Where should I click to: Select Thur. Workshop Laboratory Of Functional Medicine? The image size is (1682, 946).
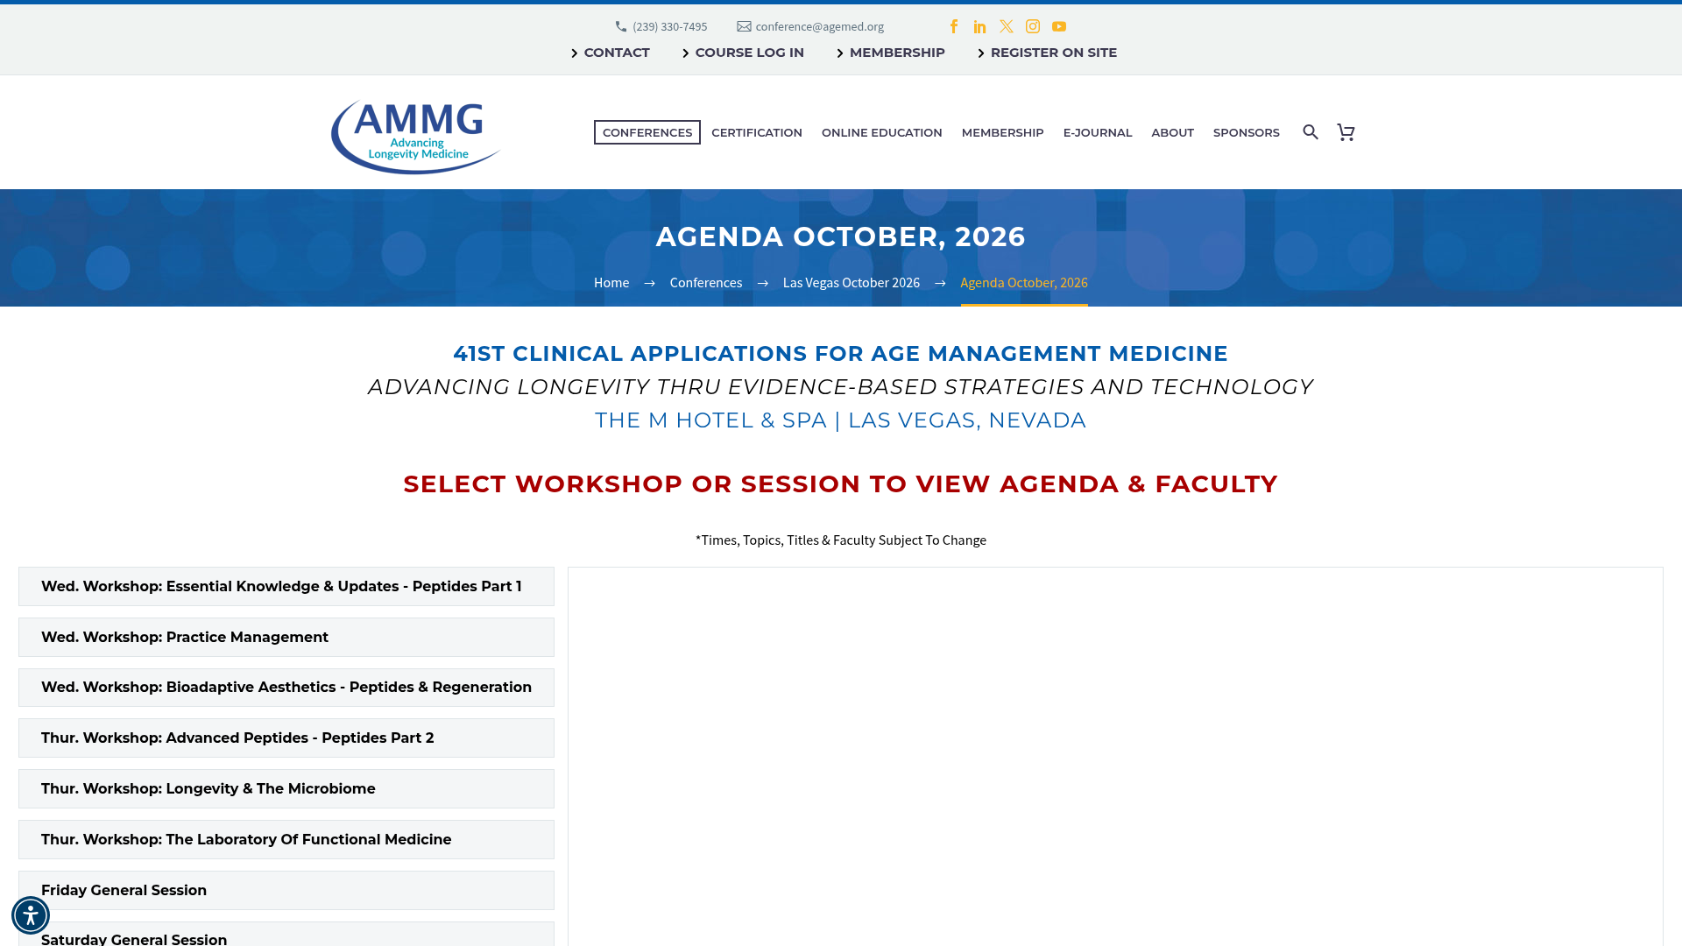click(286, 840)
